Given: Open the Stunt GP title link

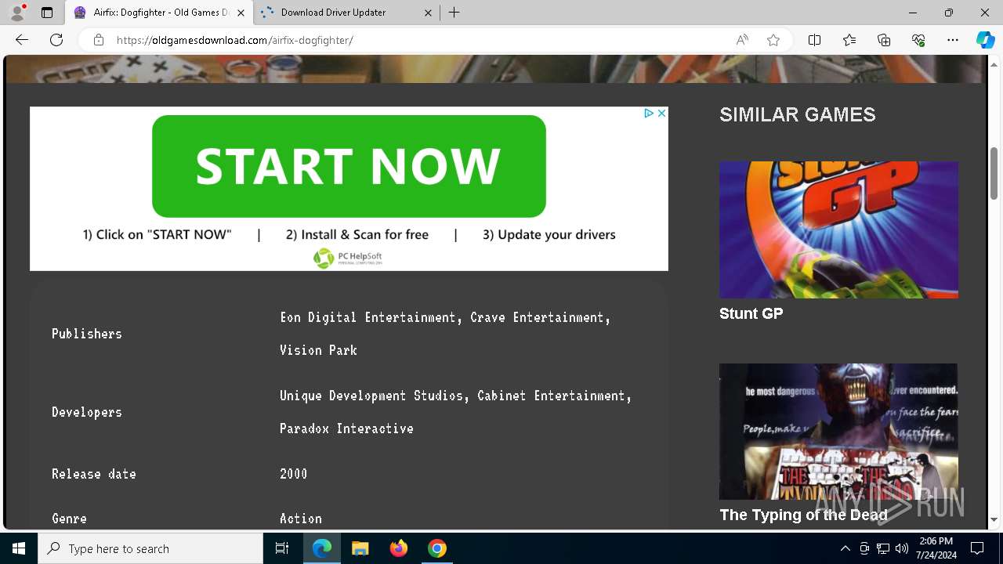Looking at the screenshot, I should [751, 313].
